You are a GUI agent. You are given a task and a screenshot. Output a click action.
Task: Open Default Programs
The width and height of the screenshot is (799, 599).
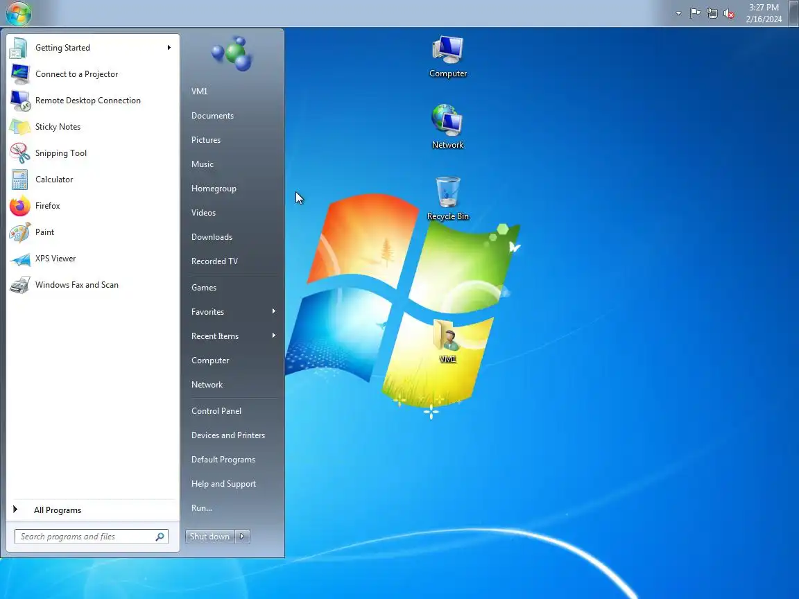(223, 460)
